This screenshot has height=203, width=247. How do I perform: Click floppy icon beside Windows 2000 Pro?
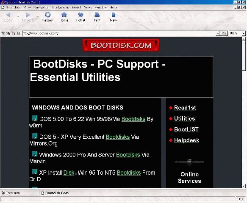click(35, 154)
